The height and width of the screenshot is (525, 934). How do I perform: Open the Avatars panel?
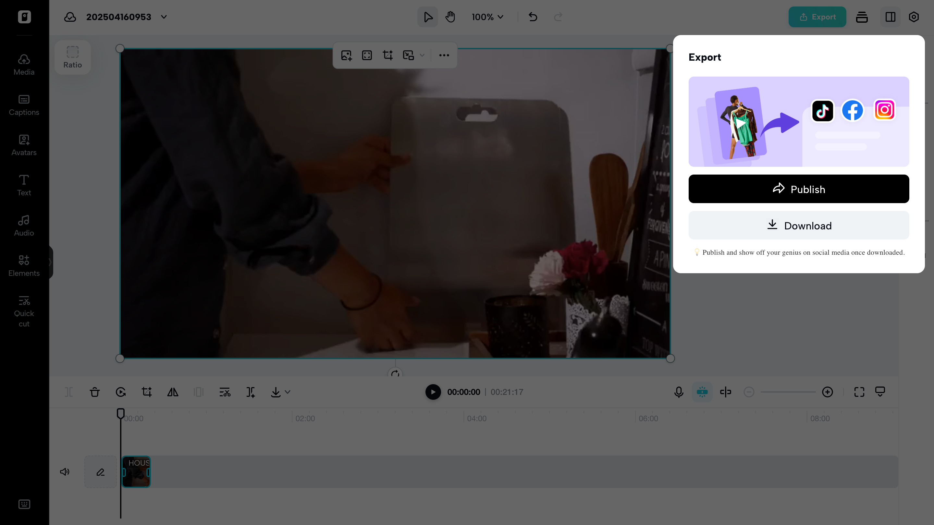tap(24, 145)
